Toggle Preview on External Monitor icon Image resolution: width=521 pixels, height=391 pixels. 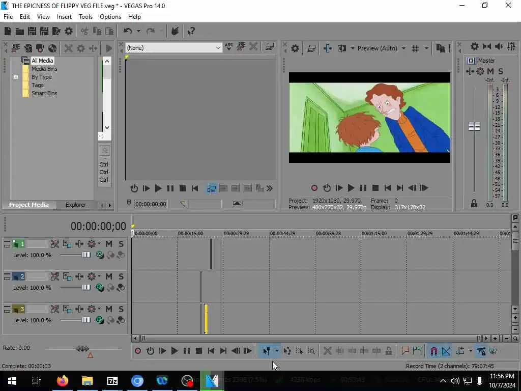tap(311, 48)
